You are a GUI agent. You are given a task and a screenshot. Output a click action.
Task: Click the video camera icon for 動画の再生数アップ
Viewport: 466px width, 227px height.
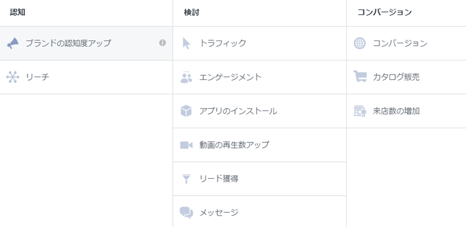click(186, 145)
